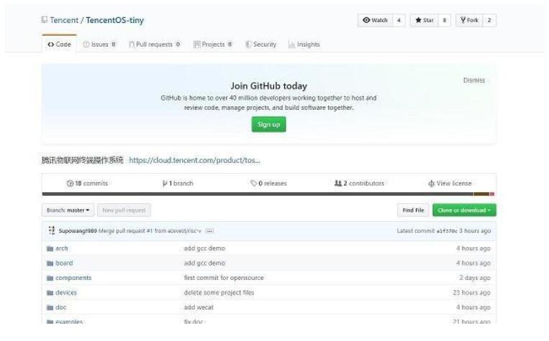This screenshot has height=341, width=549.
Task: Open the latest commit hash link
Action: click(x=446, y=230)
